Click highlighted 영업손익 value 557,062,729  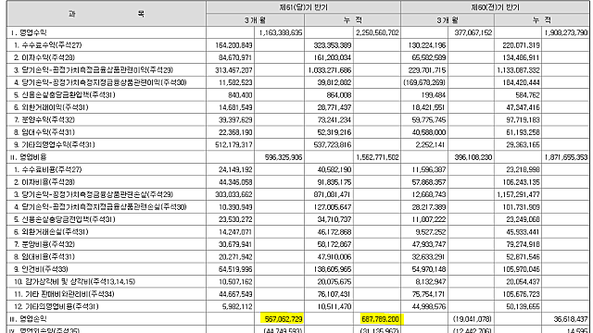[284, 319]
